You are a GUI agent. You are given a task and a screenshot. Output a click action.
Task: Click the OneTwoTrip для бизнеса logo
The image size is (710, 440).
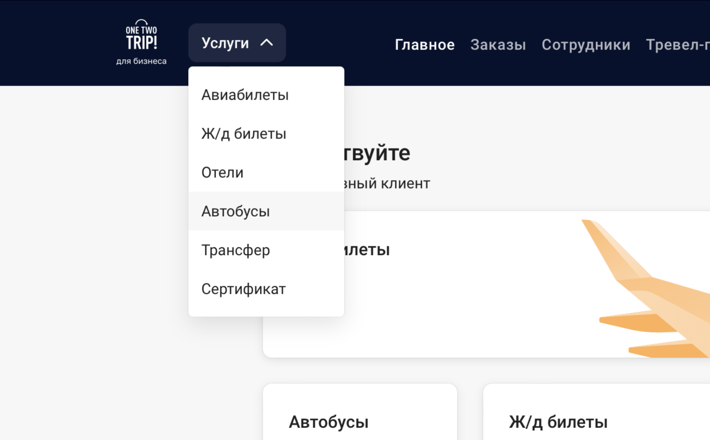coord(141,42)
